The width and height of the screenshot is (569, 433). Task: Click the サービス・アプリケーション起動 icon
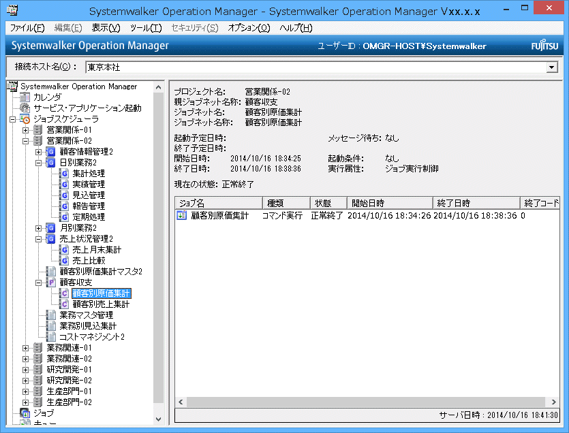(x=25, y=108)
